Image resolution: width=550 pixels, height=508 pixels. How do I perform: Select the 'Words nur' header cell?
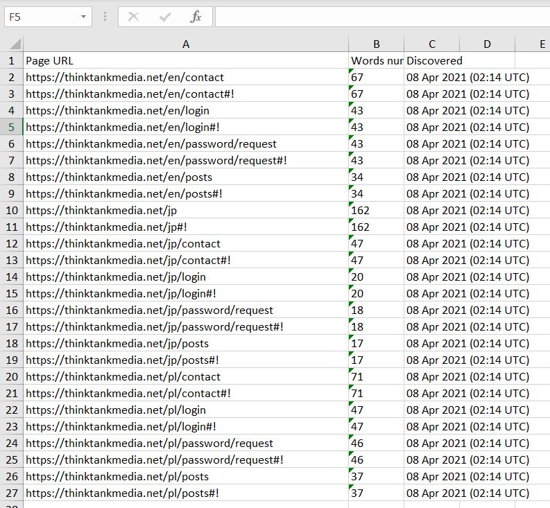(377, 61)
